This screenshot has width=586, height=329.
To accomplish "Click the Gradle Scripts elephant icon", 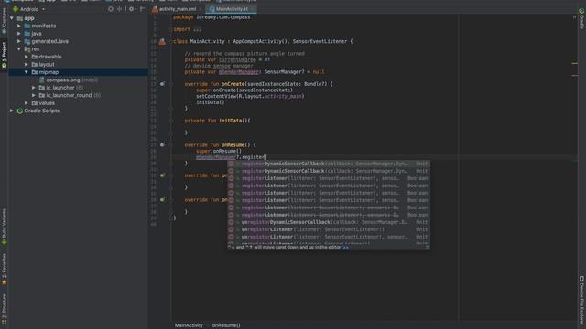I will click(20, 111).
